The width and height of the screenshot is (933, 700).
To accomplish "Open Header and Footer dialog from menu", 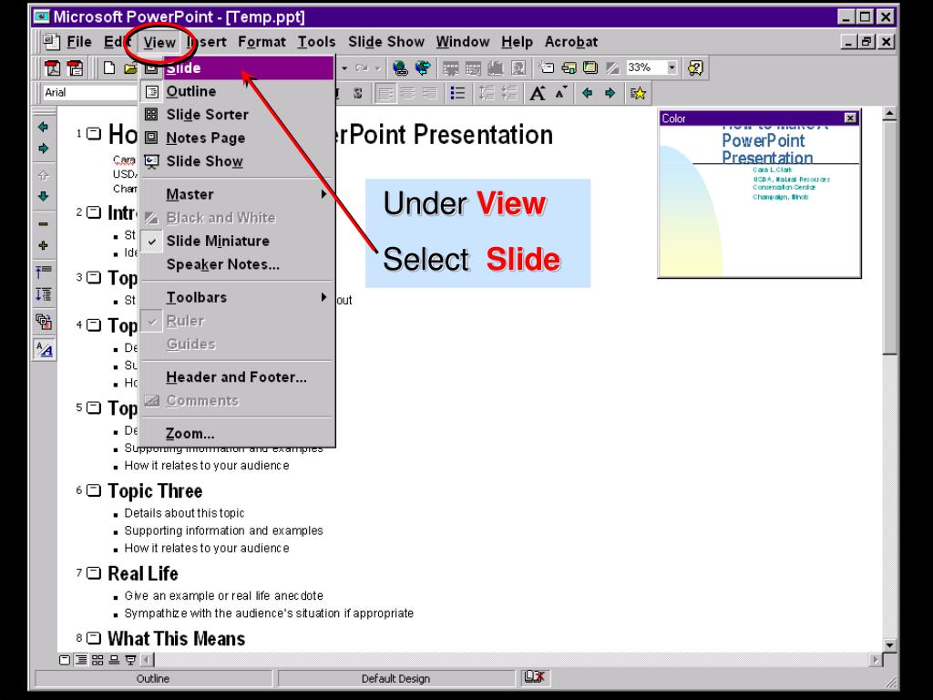I will [x=238, y=376].
